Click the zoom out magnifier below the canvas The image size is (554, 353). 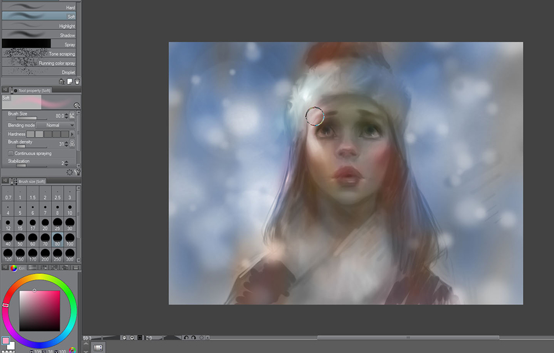coord(125,337)
